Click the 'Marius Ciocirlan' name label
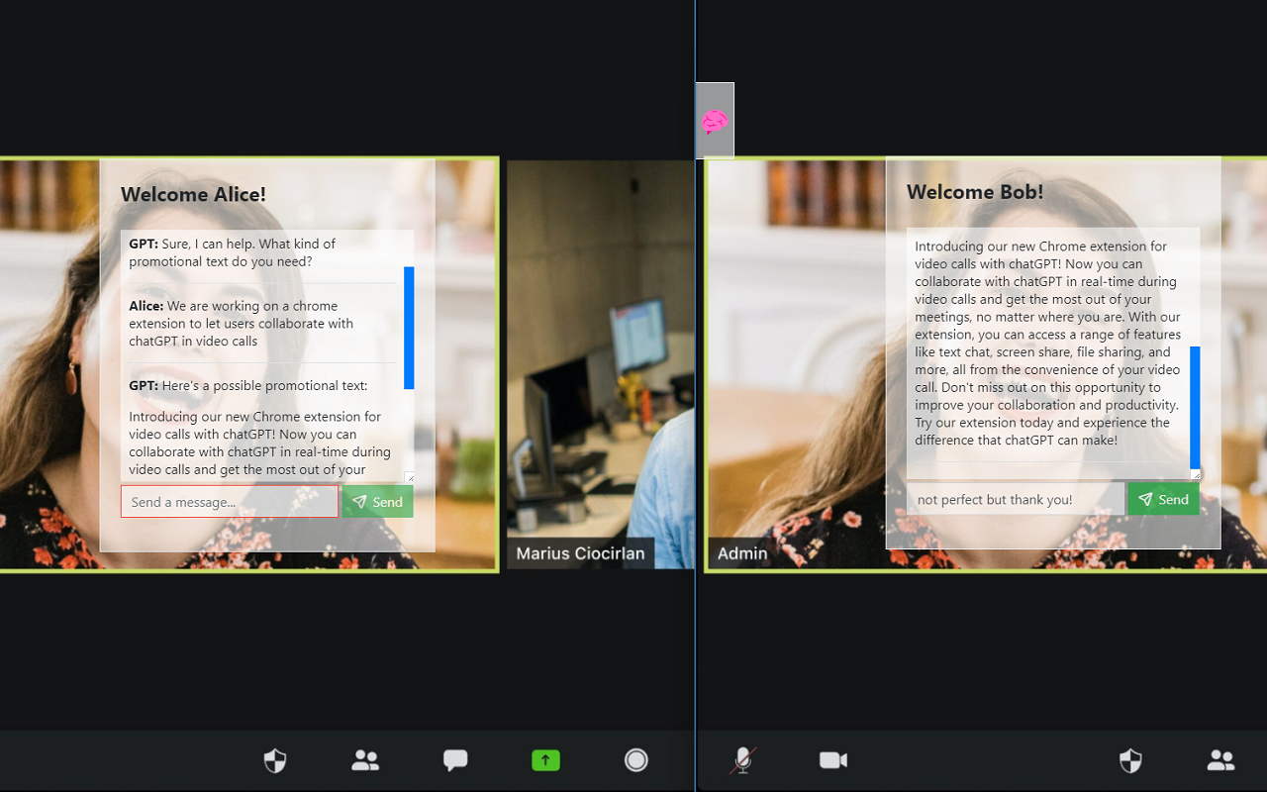 pos(580,553)
